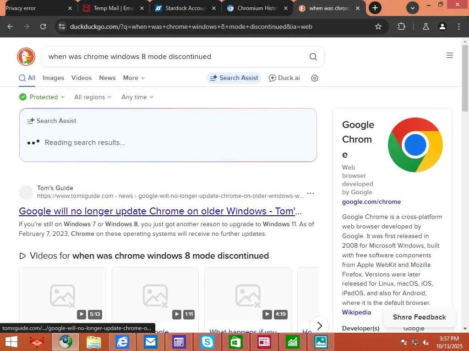Click Tom's Guide result options ellipsis
This screenshot has width=469, height=351.
tap(311, 193)
